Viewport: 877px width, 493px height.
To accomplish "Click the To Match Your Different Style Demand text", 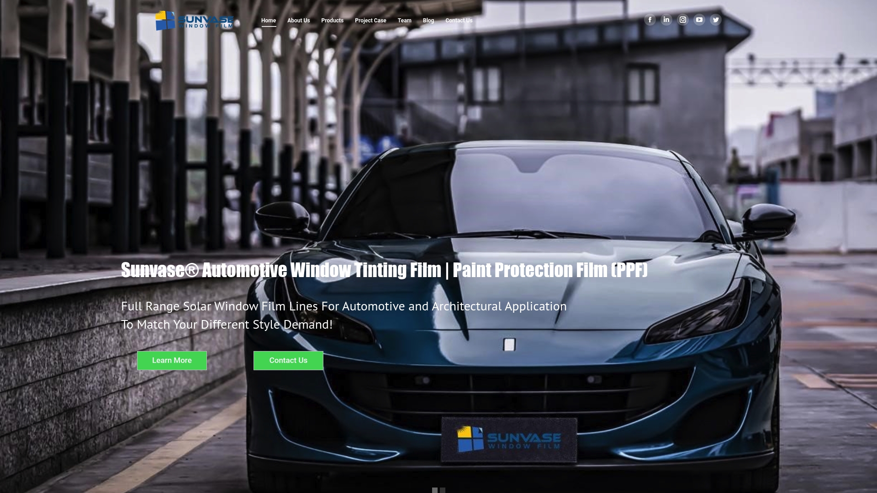I will coord(227,325).
